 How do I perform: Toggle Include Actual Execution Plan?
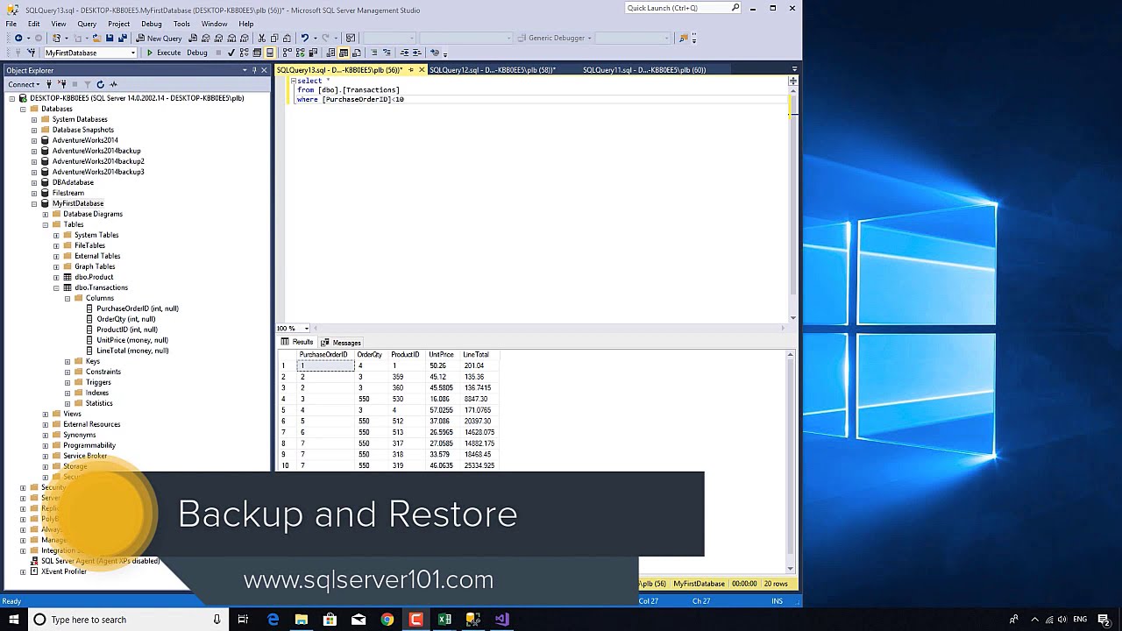287,53
